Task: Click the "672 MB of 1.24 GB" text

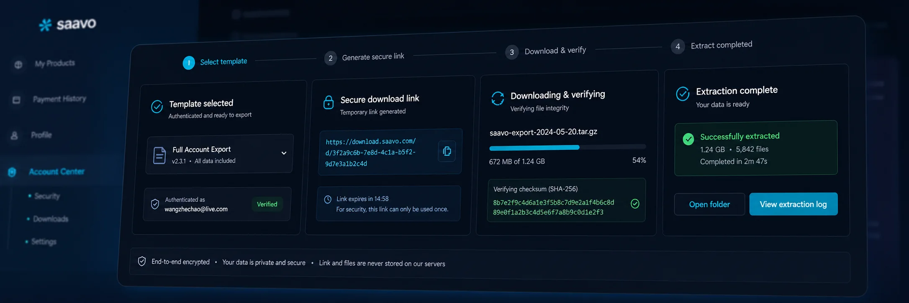Action: click(x=517, y=162)
